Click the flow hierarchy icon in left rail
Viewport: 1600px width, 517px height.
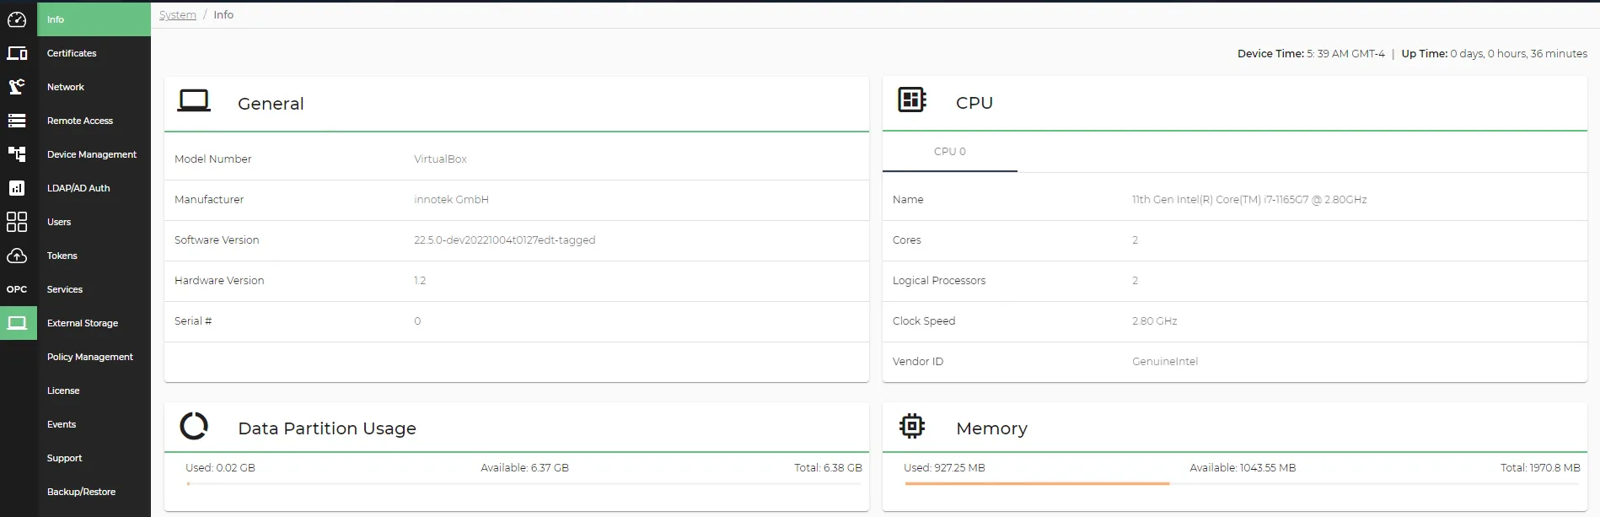(x=17, y=154)
